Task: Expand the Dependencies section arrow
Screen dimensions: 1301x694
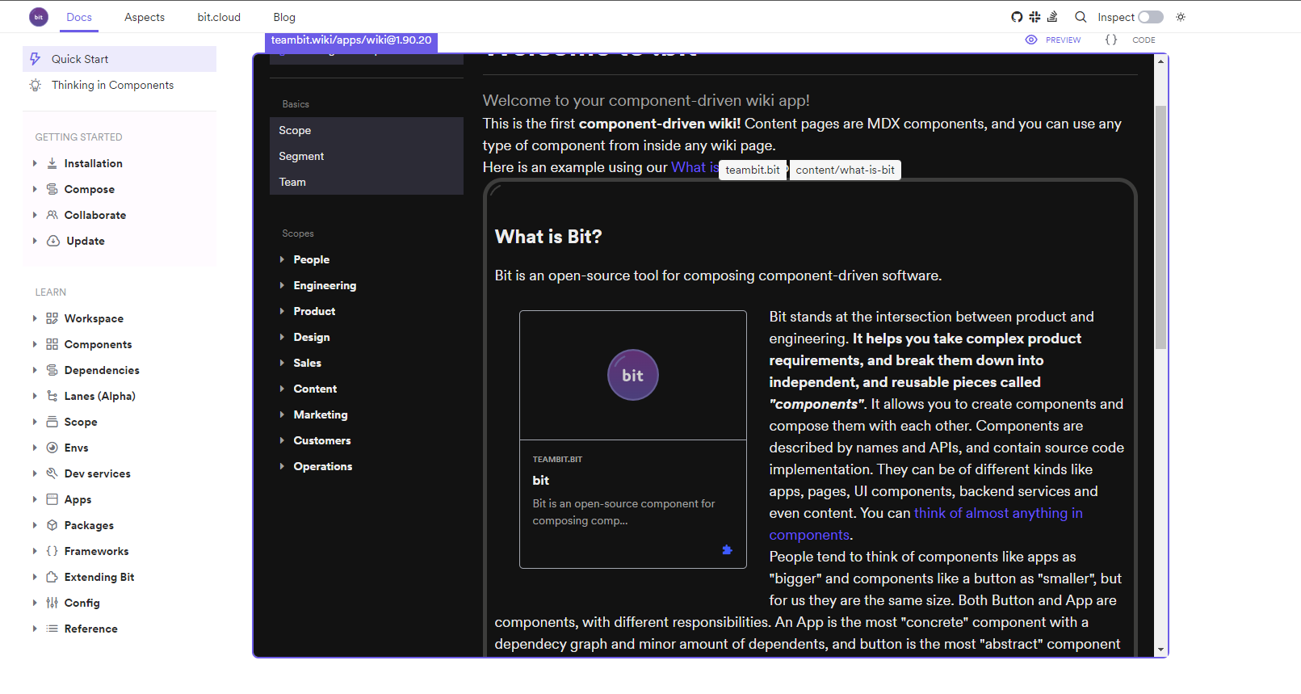Action: click(x=35, y=370)
